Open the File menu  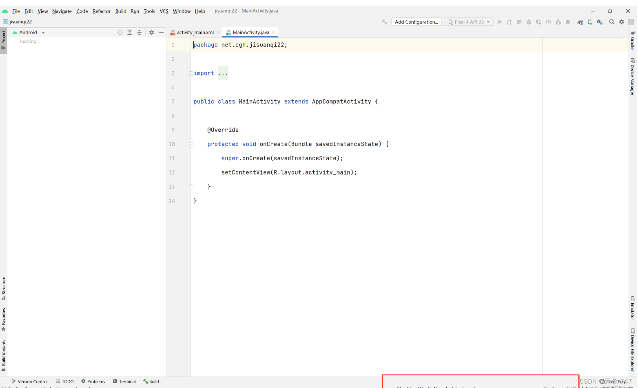point(16,11)
